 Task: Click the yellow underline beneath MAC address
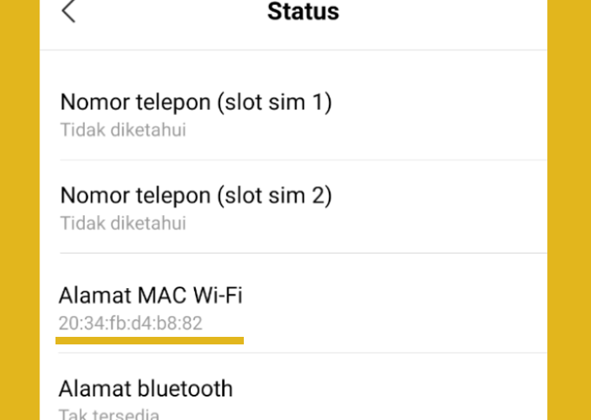(150, 340)
